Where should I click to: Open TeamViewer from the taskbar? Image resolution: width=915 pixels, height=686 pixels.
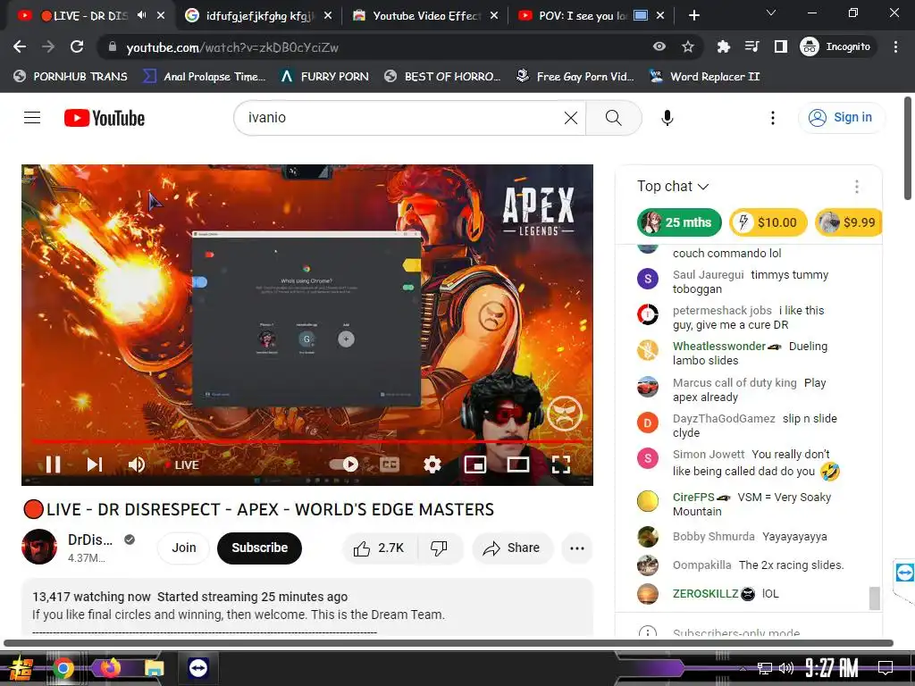coord(198,668)
